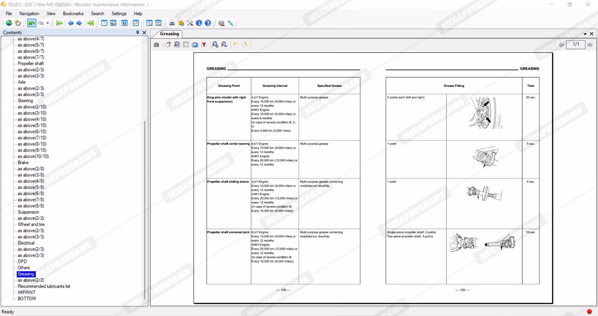Viewport: 598px width, 316px height.
Task: Open the Bookmarks menu
Action: pyautogui.click(x=73, y=14)
